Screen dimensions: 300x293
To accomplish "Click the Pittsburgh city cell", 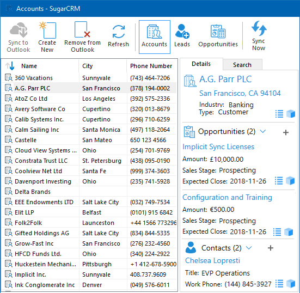I will pyautogui.click(x=97, y=264).
